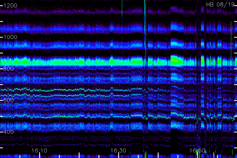Image resolution: width=237 pixels, height=158 pixels.
Task: Click the 16:30 time label
Action: coord(118,151)
